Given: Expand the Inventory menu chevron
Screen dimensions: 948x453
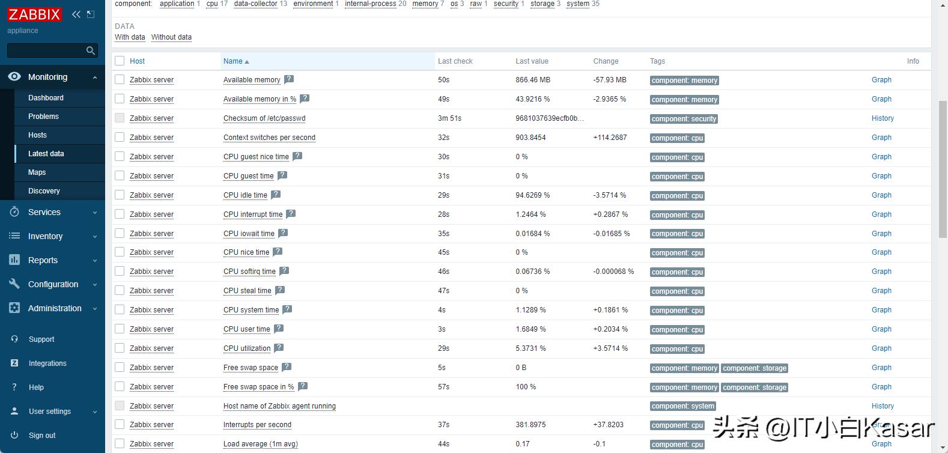Looking at the screenshot, I should [x=95, y=237].
